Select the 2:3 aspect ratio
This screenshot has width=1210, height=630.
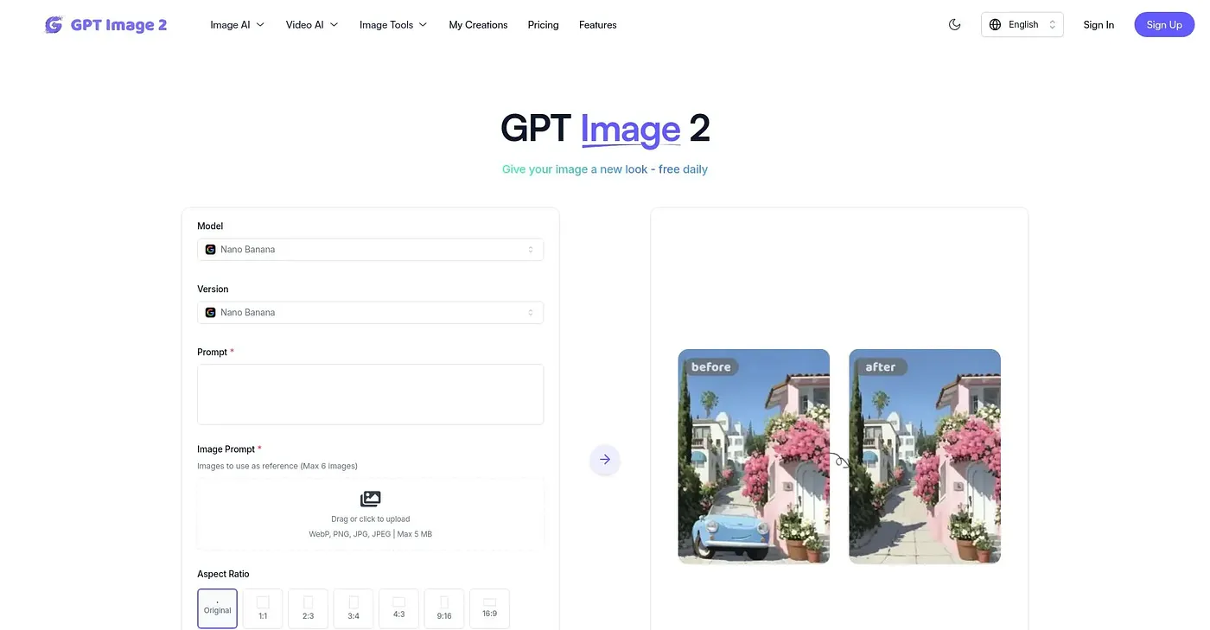click(308, 608)
